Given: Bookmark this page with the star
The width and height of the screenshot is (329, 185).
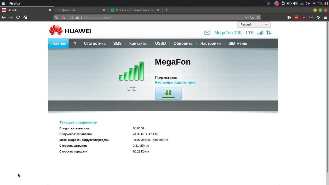Looking at the screenshot, I should (258, 17).
